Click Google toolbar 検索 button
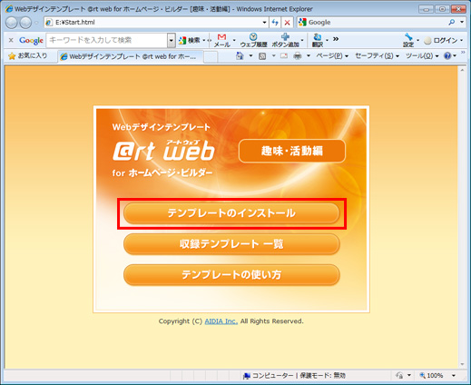 (190, 40)
